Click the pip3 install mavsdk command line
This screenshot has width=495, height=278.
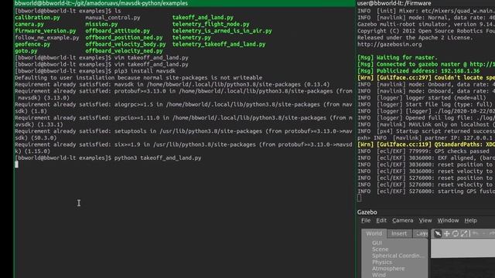[145, 71]
